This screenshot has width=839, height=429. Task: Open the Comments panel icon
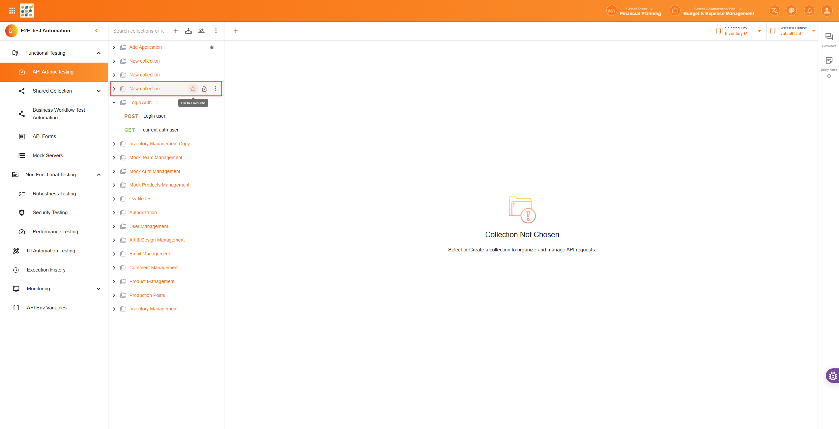pyautogui.click(x=829, y=37)
